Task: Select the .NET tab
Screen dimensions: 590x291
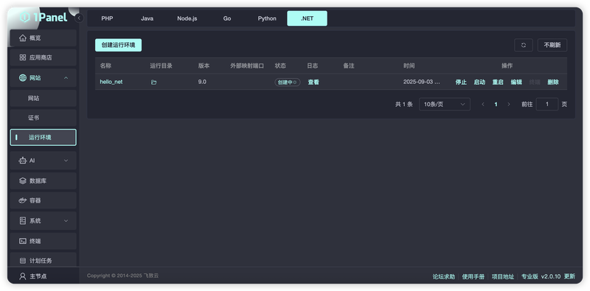Action: (307, 18)
